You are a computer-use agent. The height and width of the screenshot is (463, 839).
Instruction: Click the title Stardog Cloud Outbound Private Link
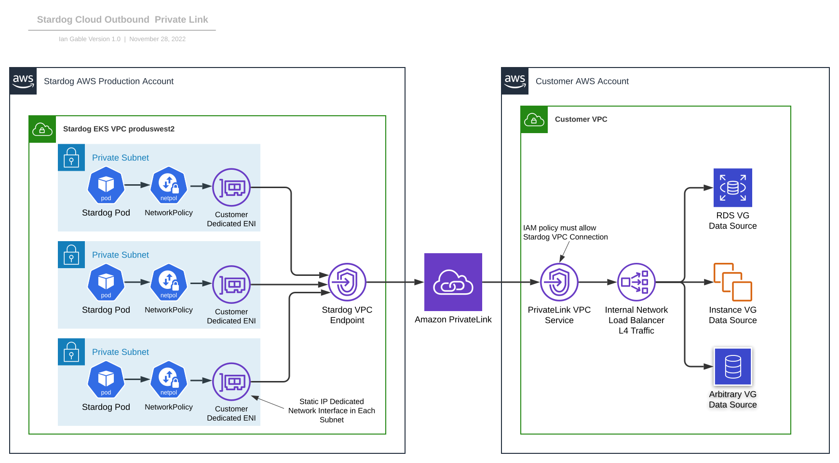tap(122, 20)
